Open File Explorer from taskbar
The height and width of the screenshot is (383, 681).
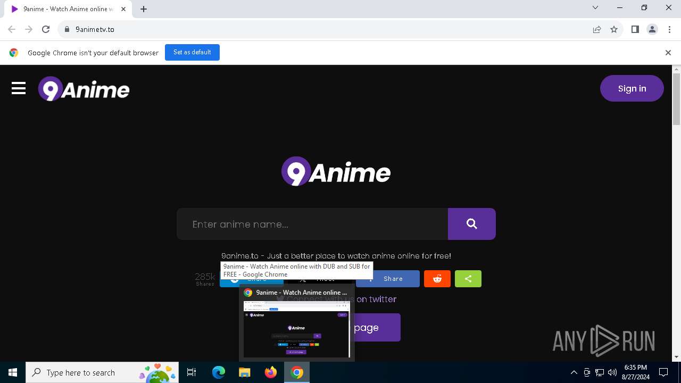(x=244, y=372)
